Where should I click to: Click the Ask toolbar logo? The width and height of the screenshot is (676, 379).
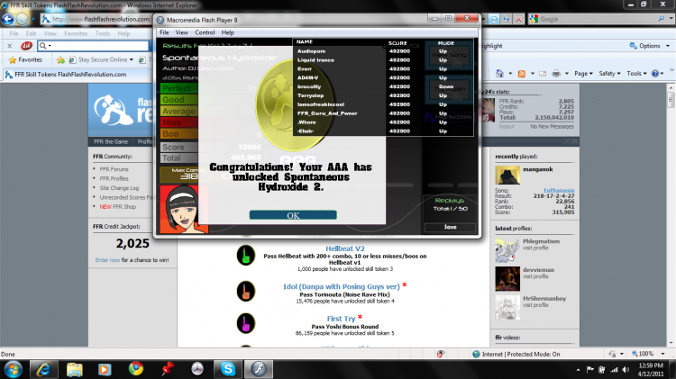[26, 45]
